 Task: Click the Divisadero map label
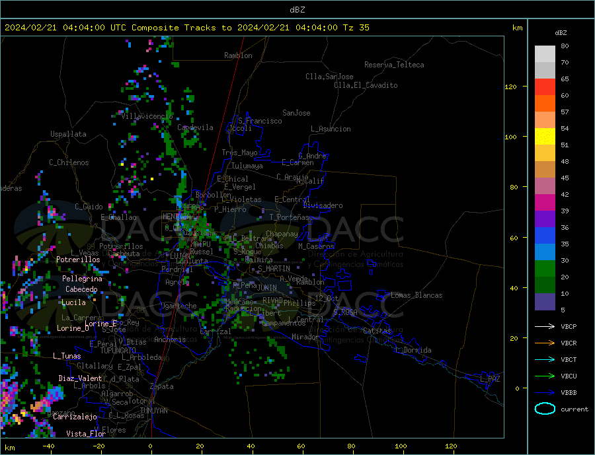pyautogui.click(x=323, y=205)
